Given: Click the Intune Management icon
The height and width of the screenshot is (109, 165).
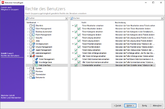Looking at the screenshot, I should tap(34, 47).
